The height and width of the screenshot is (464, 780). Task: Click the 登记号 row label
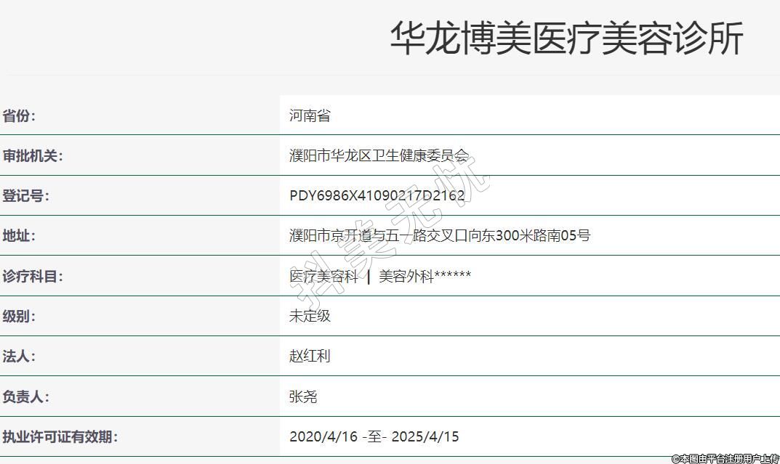pos(26,195)
